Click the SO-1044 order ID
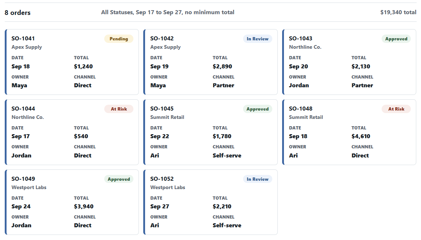This screenshot has height=240, width=421. pyautogui.click(x=23, y=108)
